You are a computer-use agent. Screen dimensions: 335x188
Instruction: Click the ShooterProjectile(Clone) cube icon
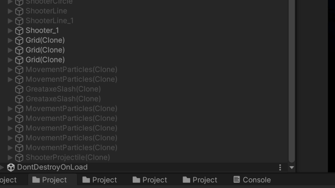pos(19,158)
